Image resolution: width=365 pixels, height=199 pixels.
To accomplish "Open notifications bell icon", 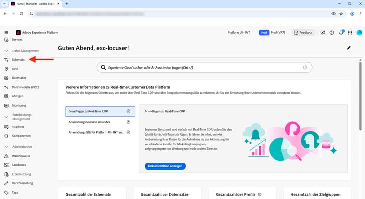I will click(x=341, y=32).
